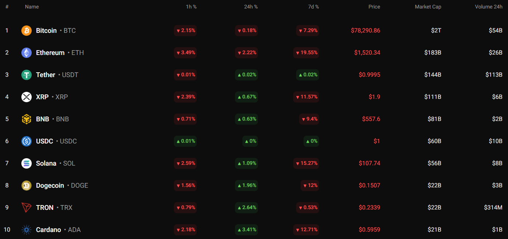508x239 pixels.
Task: Click Bitcoin's $78,290.86 price
Action: click(365, 31)
